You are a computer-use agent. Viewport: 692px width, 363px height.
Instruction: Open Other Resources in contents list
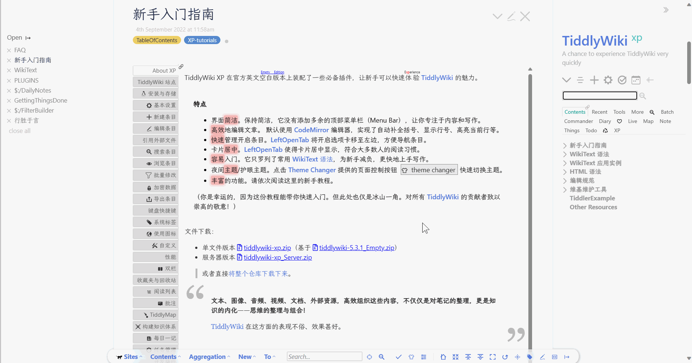(593, 207)
